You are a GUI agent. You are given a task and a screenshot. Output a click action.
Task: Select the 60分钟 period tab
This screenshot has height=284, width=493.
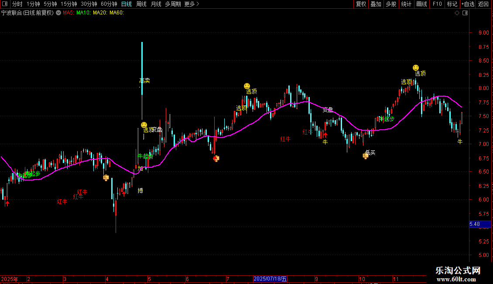(109, 4)
